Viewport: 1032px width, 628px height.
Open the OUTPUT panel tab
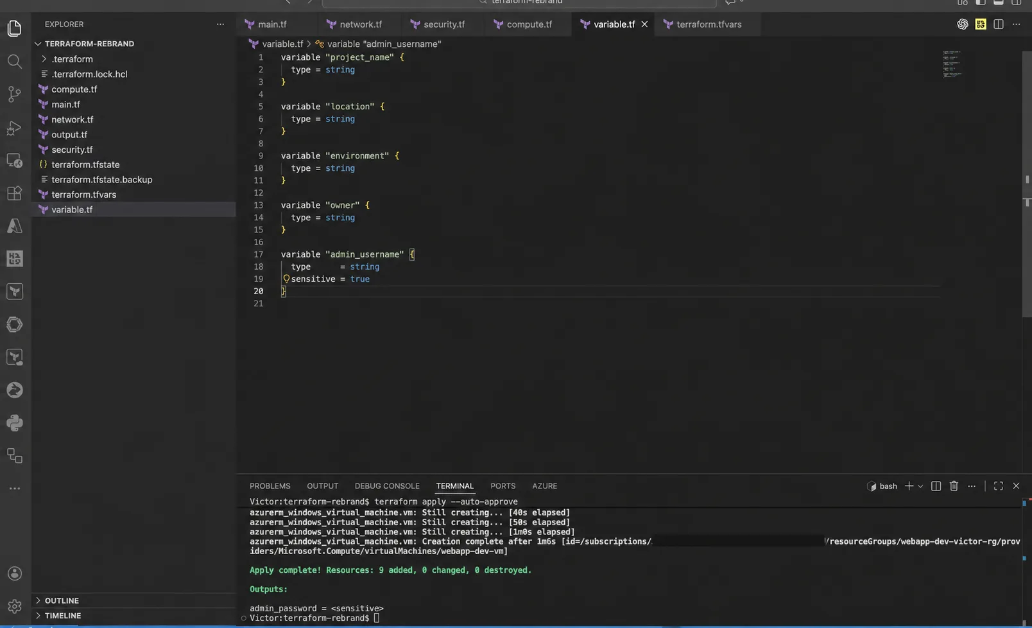click(322, 486)
